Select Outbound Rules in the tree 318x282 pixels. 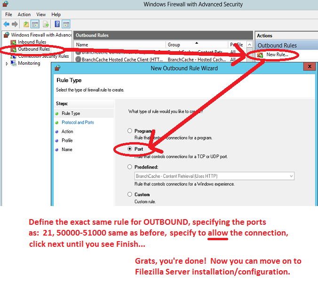(34, 49)
